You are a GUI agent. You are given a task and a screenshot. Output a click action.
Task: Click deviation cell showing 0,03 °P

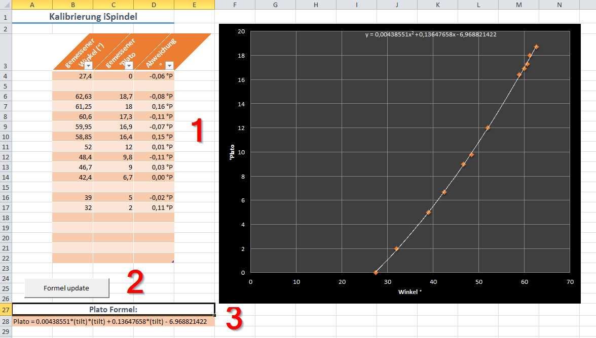154,167
